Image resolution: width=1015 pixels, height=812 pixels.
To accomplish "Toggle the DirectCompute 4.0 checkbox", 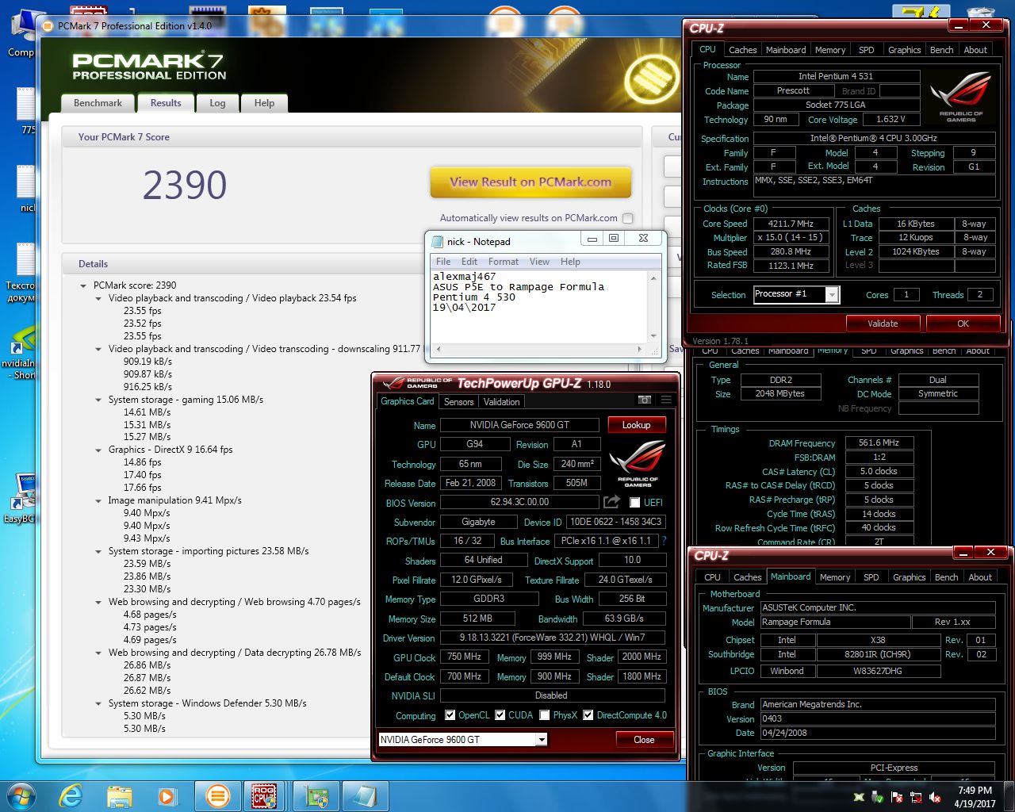I will (588, 715).
